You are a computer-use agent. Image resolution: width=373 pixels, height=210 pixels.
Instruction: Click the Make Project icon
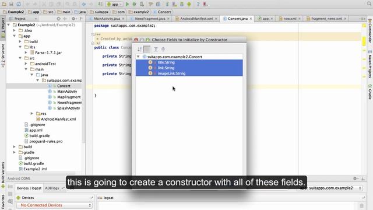point(100,4)
